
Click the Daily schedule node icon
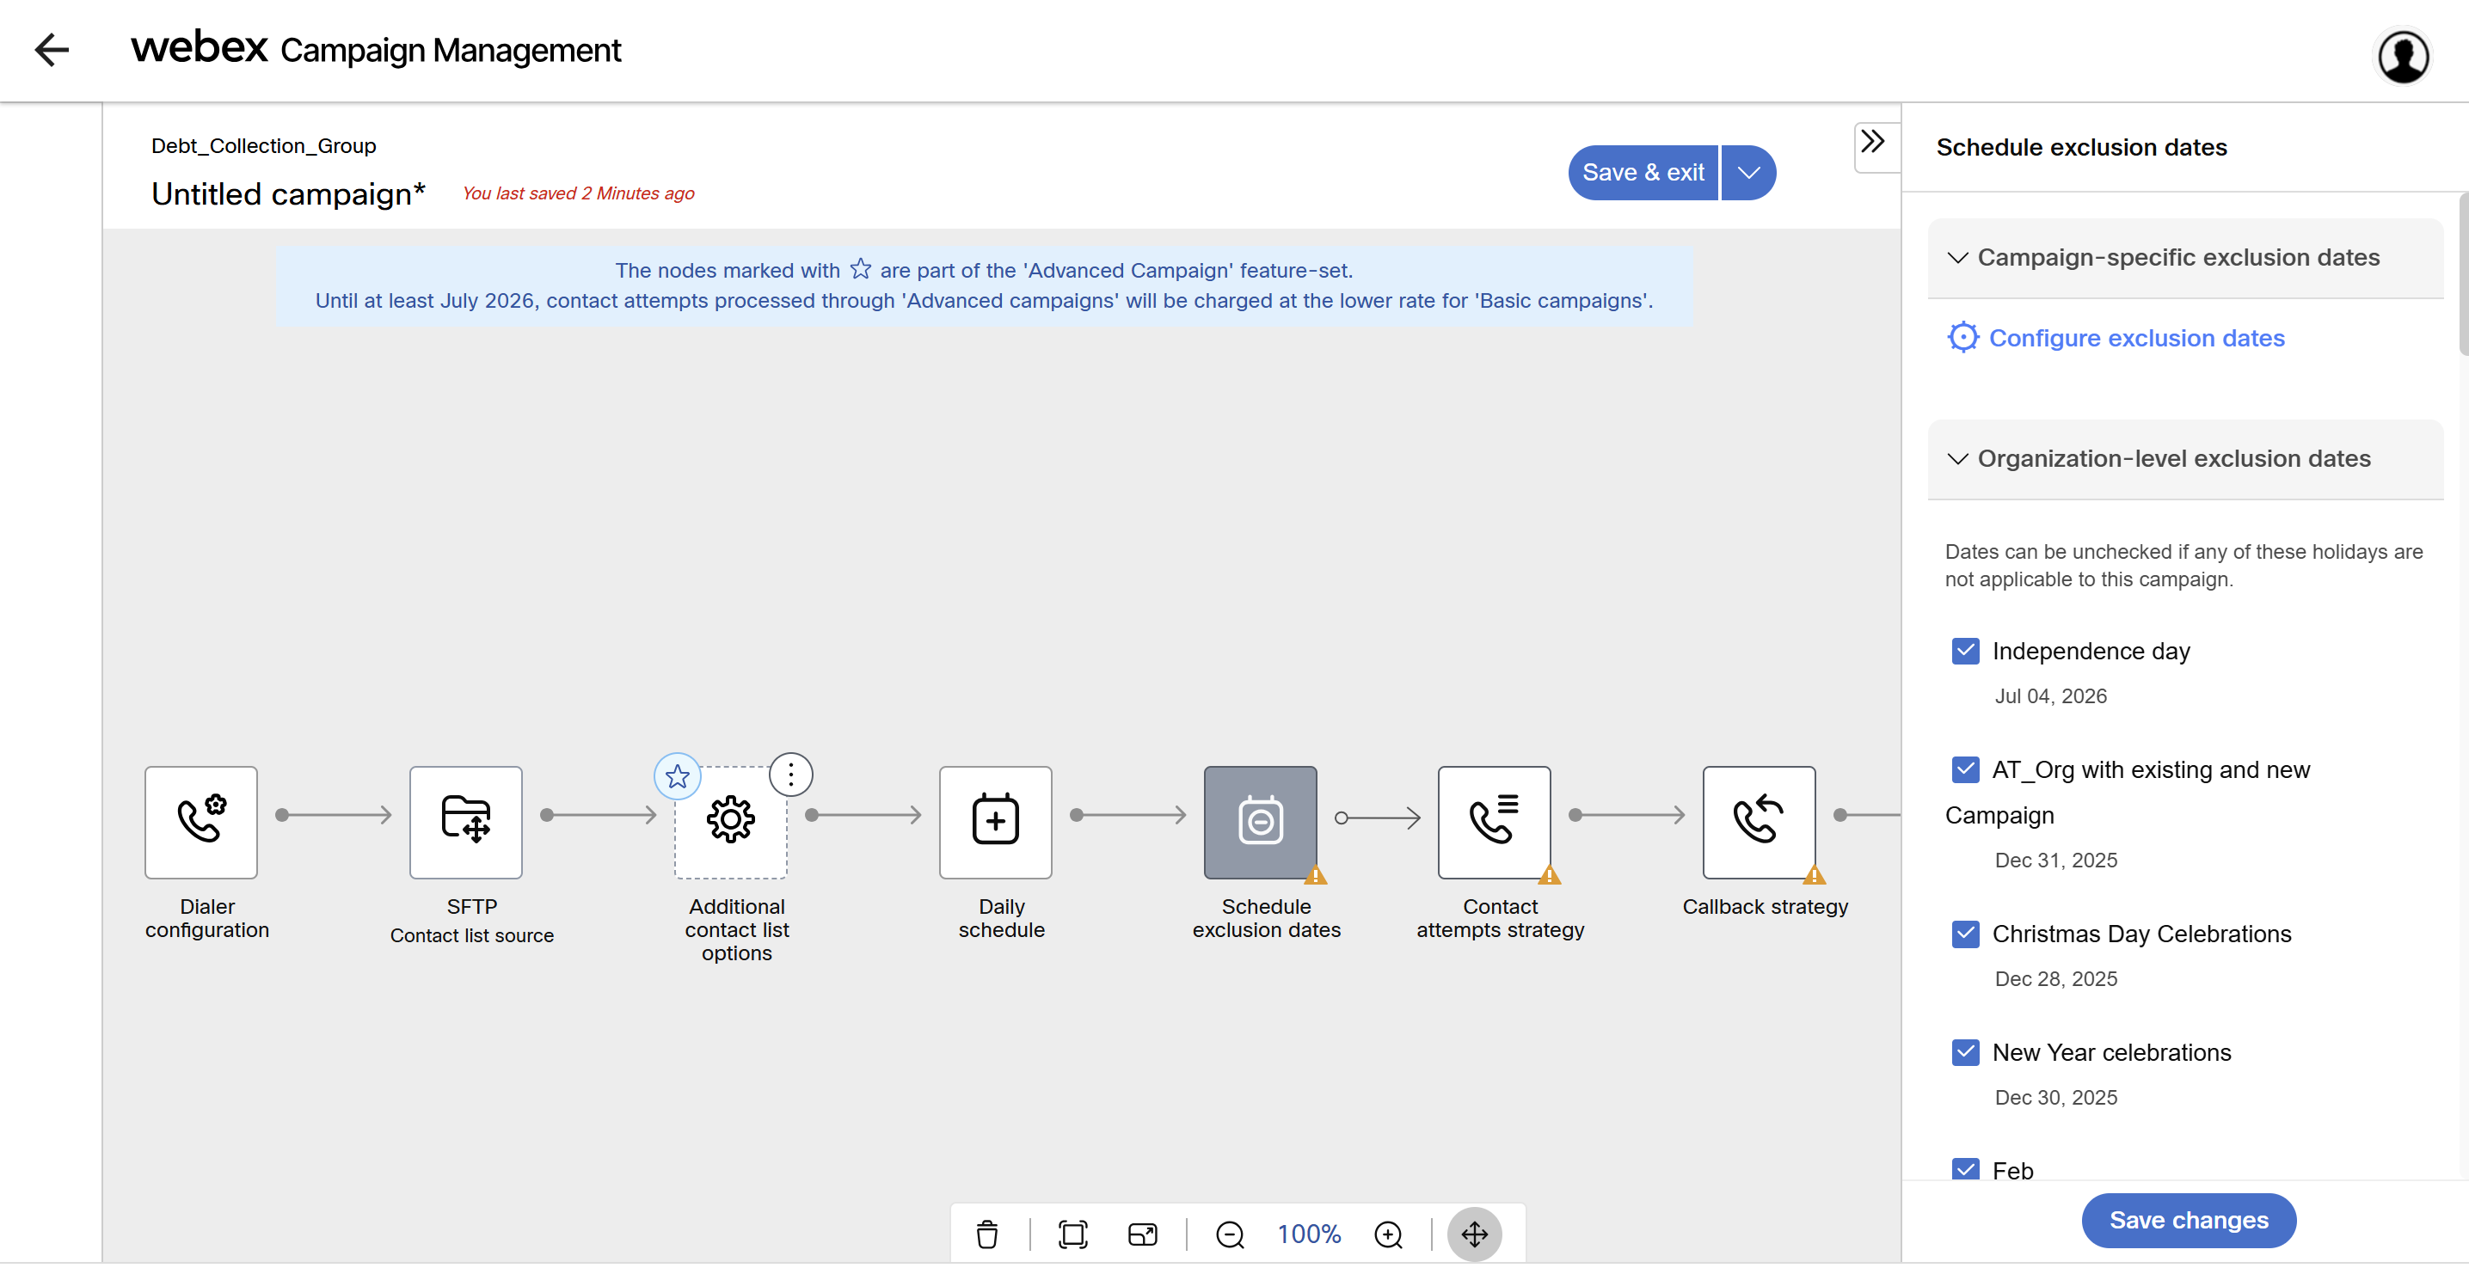coord(995,821)
